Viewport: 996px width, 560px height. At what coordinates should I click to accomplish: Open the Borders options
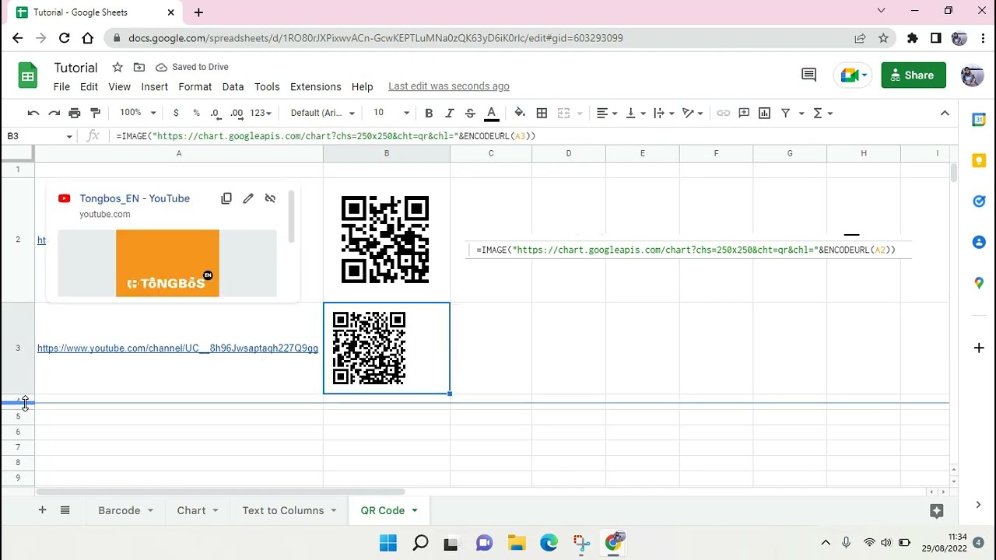coord(542,113)
